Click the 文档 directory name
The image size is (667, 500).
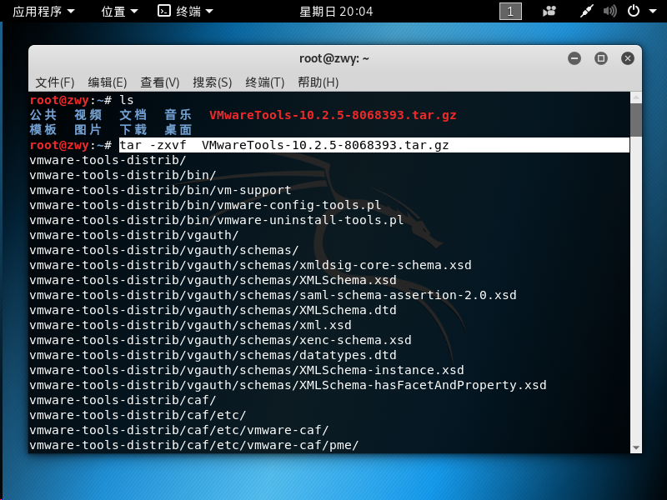tap(133, 115)
